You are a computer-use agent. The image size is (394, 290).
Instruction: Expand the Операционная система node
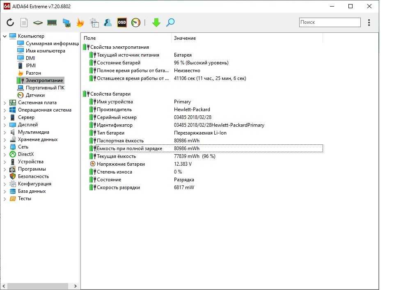click(5, 110)
